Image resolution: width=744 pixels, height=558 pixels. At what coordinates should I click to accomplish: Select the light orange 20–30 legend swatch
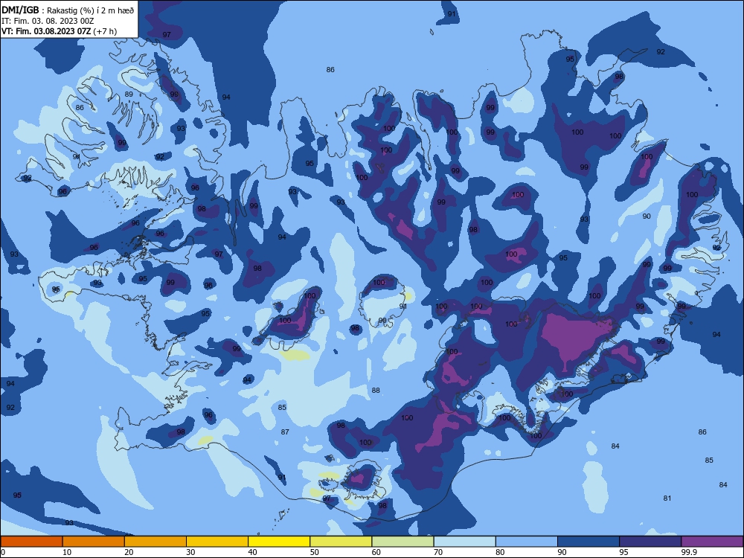[155, 542]
